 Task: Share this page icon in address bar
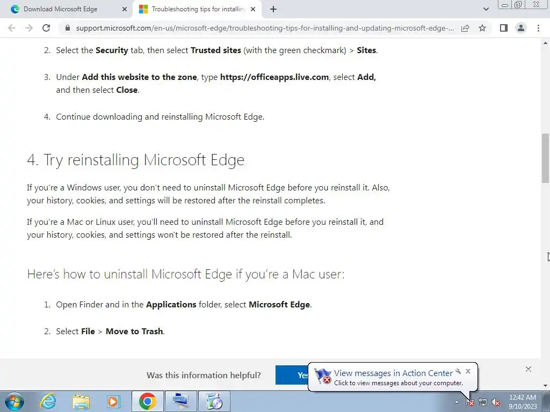pos(465,28)
